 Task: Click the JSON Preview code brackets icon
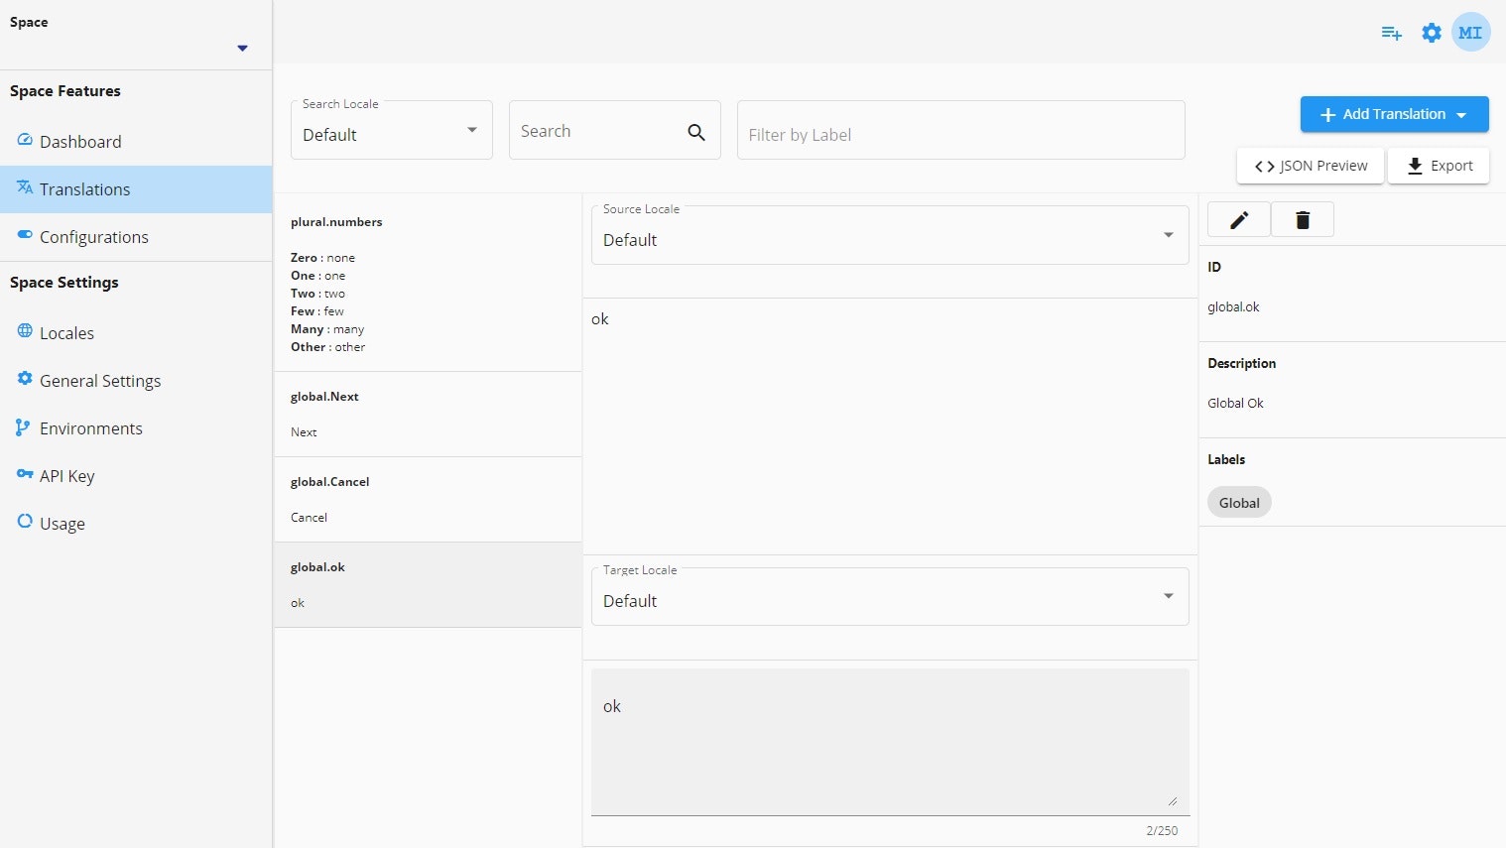[x=1265, y=167]
